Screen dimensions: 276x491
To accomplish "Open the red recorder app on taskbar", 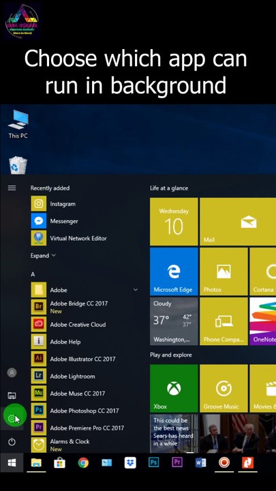I will point(224,462).
